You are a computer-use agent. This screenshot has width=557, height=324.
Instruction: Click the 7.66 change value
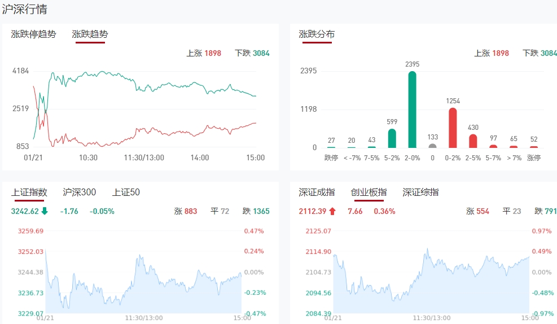coord(355,211)
